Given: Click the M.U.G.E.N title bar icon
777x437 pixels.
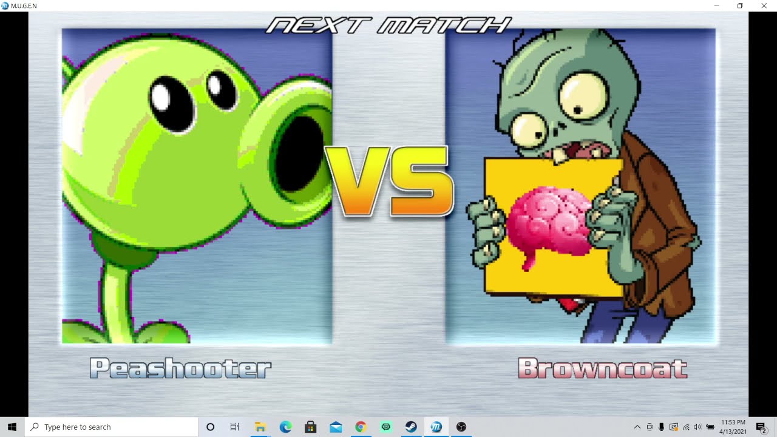Looking at the screenshot, I should (5, 5).
